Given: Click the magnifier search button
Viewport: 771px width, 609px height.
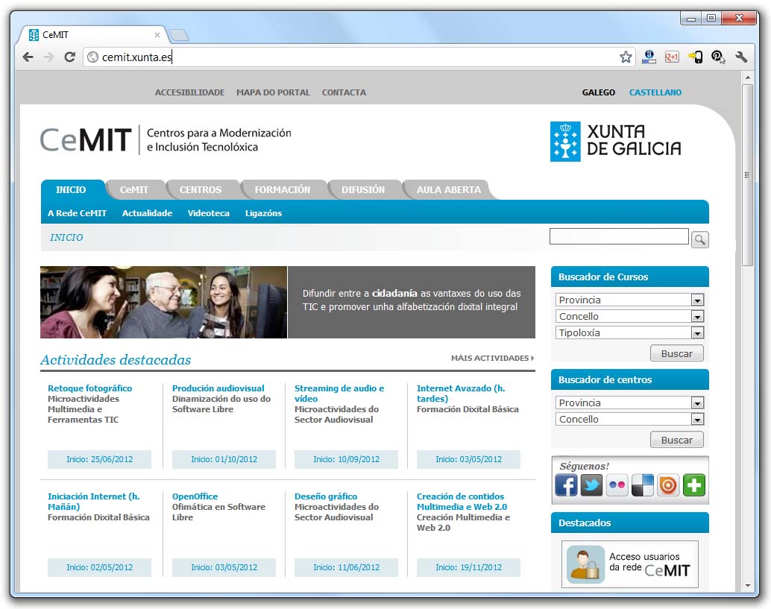Looking at the screenshot, I should pyautogui.click(x=699, y=239).
